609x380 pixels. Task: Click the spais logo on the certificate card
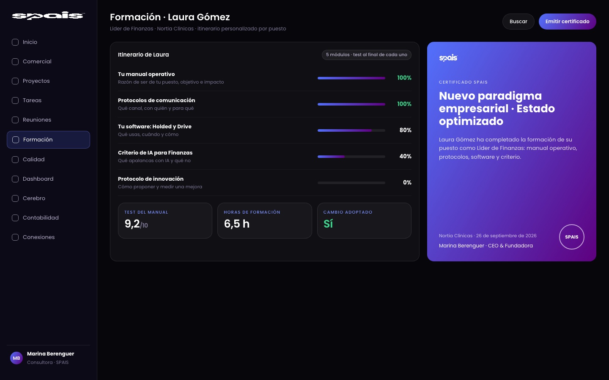click(448, 58)
